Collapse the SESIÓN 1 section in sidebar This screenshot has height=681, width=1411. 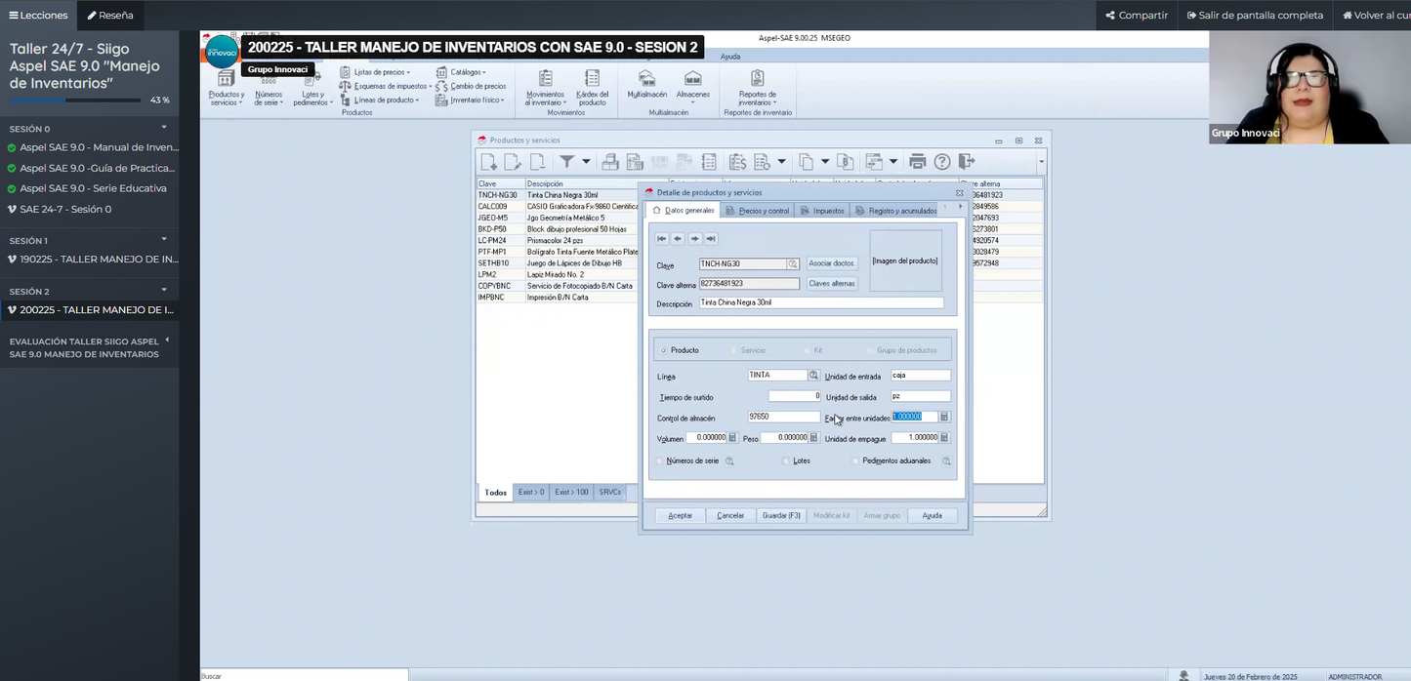click(x=164, y=240)
